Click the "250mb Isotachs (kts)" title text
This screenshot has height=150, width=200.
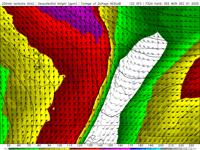coord(18,3)
